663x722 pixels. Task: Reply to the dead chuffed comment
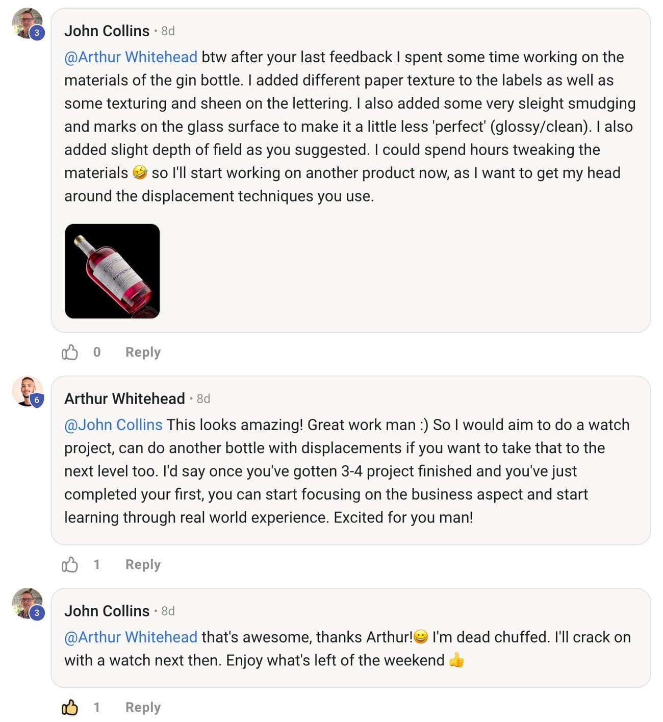[143, 707]
